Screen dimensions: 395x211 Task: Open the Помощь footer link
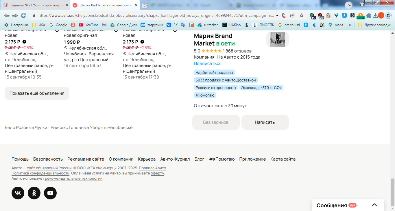pos(20,159)
